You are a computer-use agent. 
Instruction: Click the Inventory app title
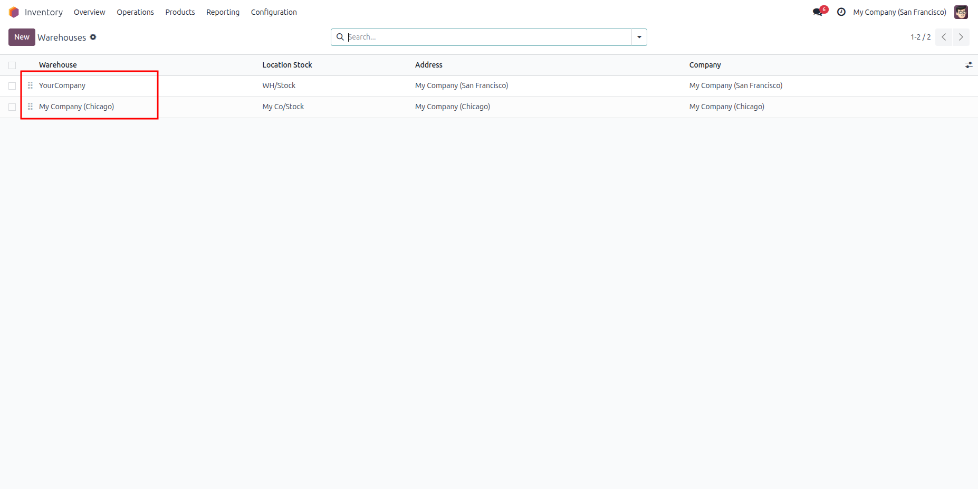click(x=44, y=12)
